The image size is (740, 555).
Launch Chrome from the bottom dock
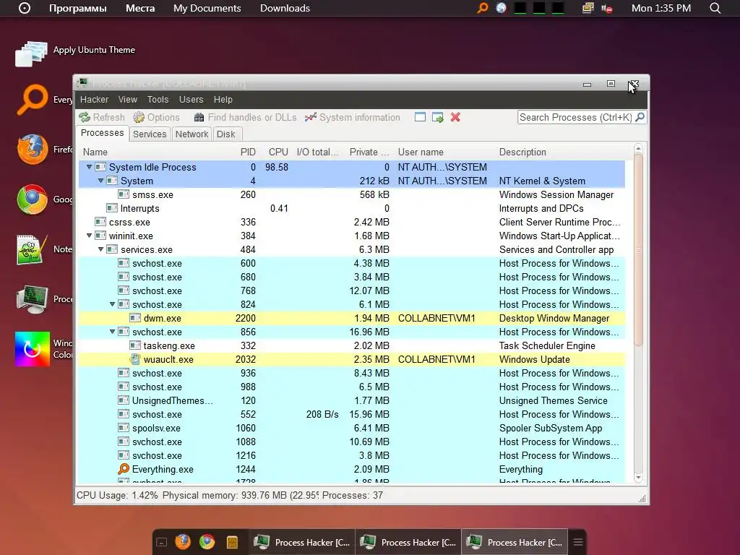pyautogui.click(x=207, y=542)
